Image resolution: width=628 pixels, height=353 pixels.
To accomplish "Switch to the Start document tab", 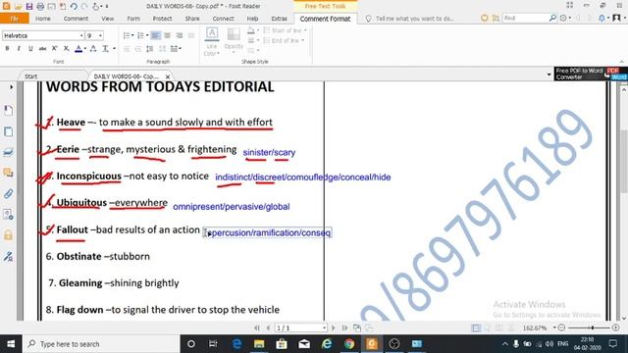I will 30,76.
